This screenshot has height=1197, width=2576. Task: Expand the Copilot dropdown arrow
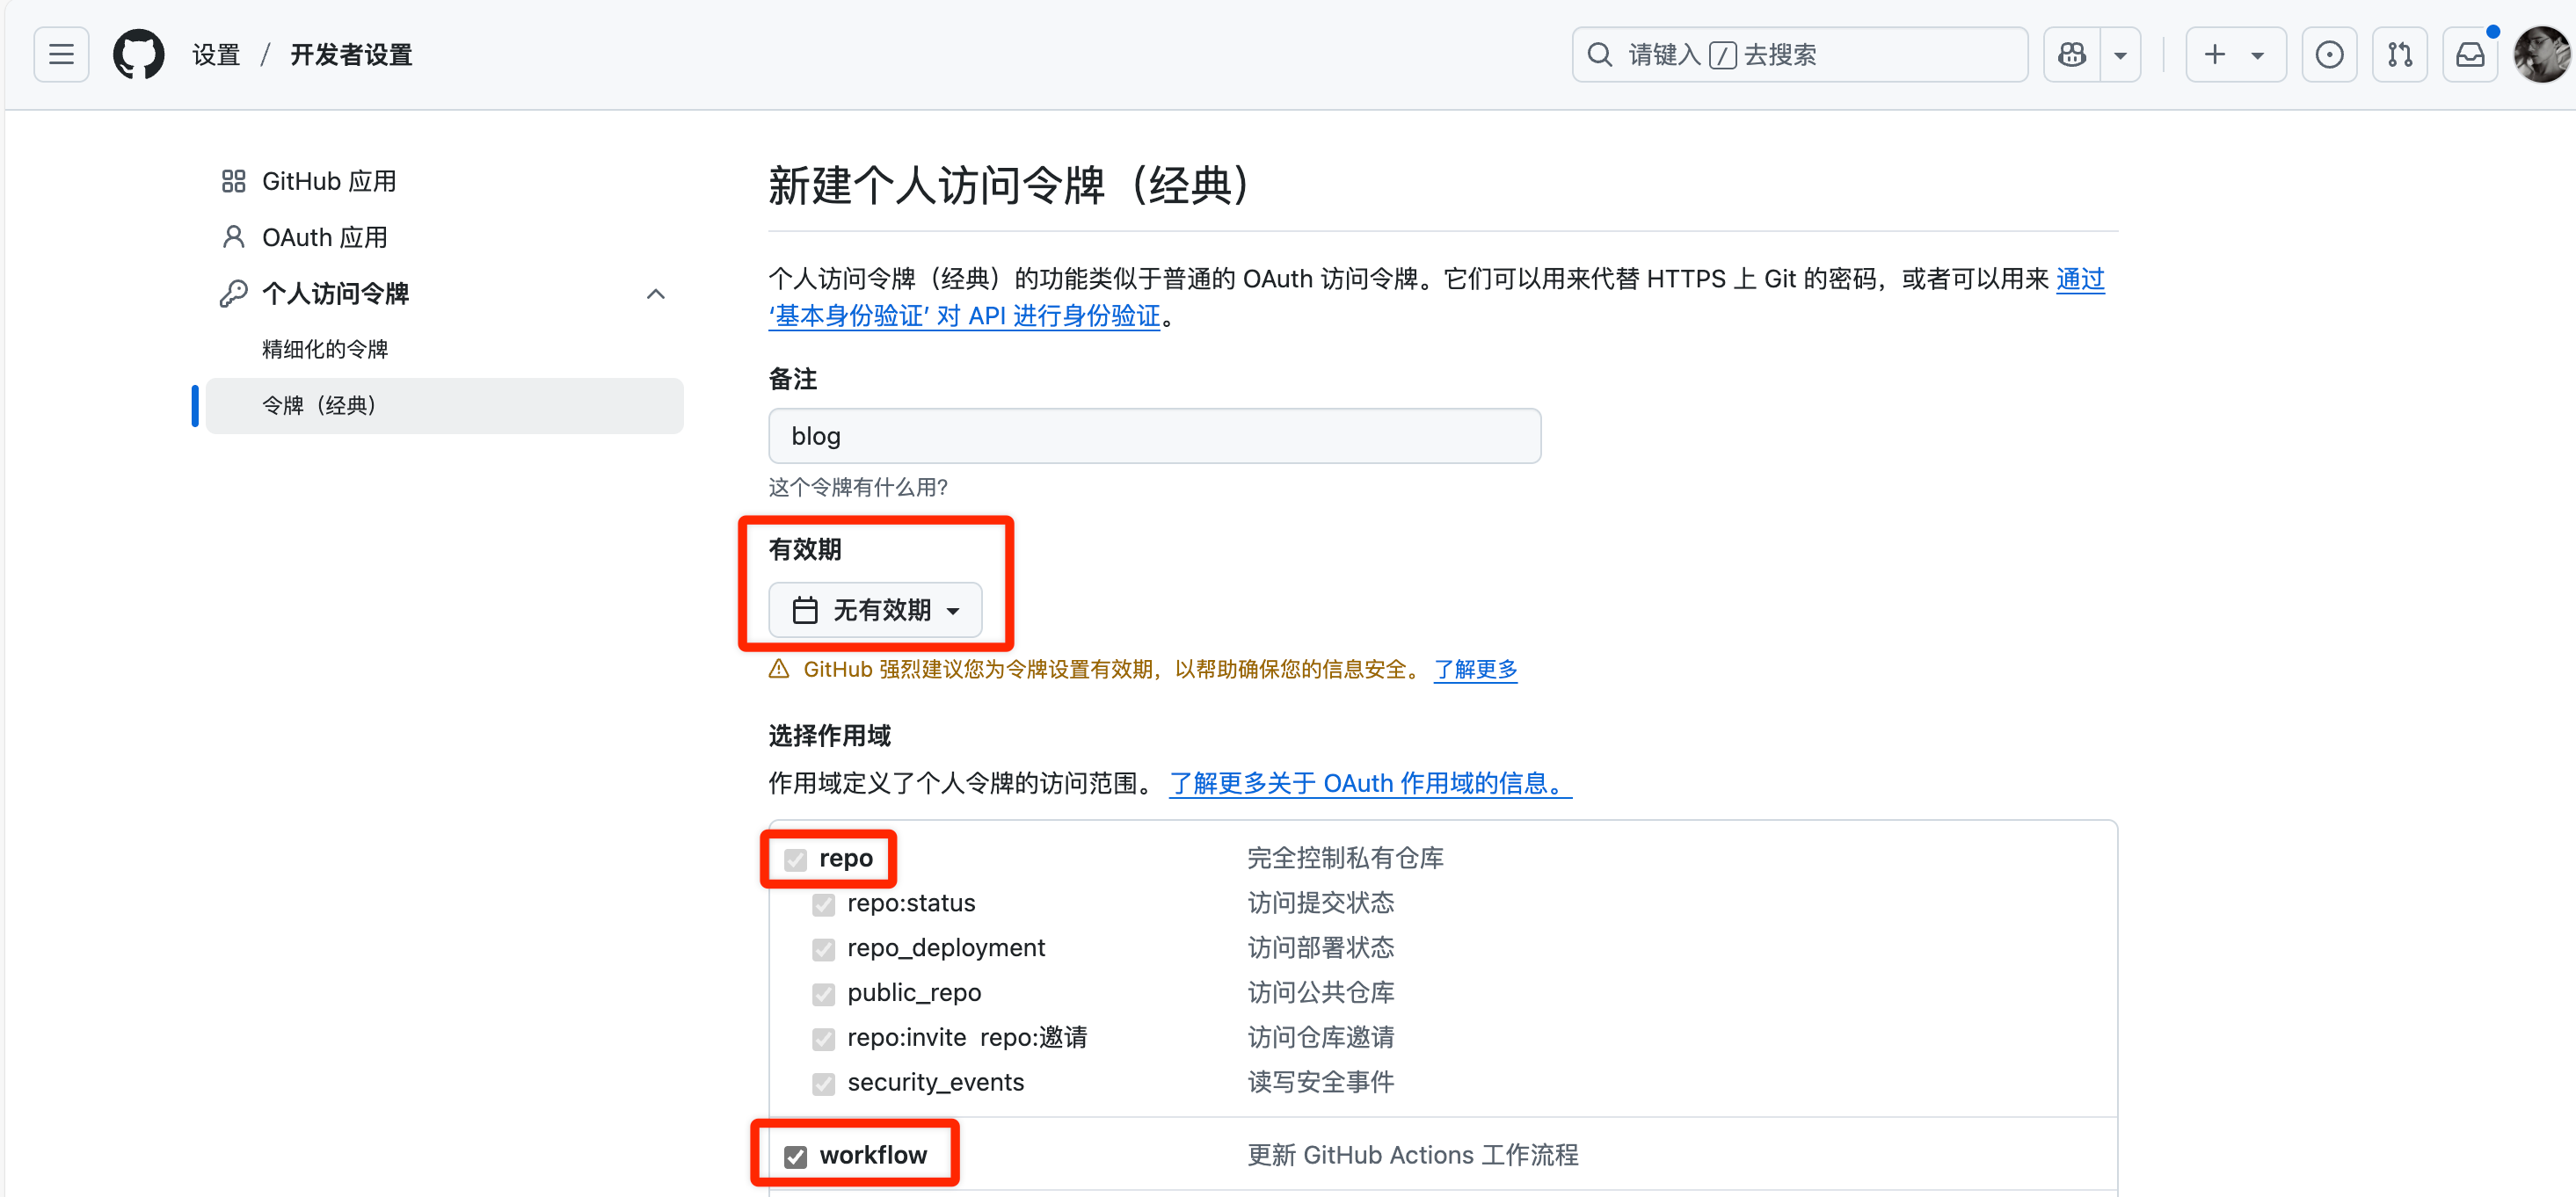click(x=2120, y=54)
